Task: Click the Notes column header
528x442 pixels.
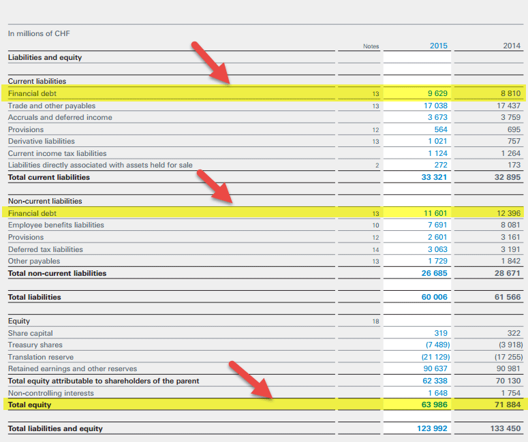Action: coord(371,46)
